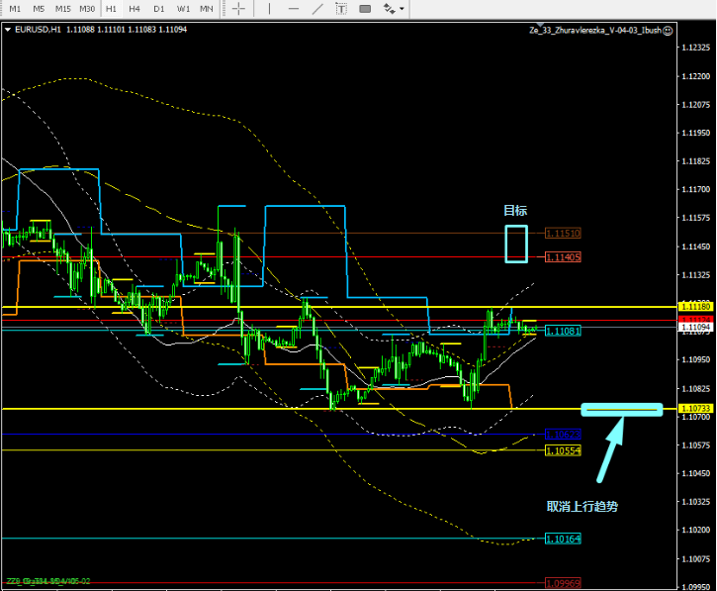Toggle the D1 timeframe
717x591 pixels.
[158, 9]
